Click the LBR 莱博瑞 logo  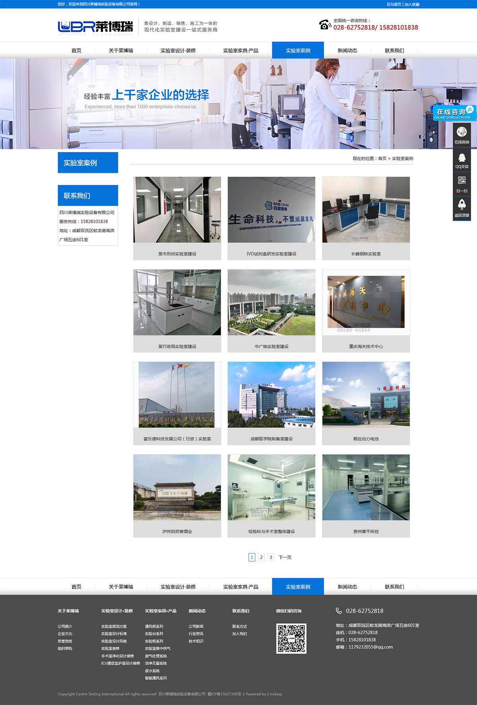click(x=95, y=27)
